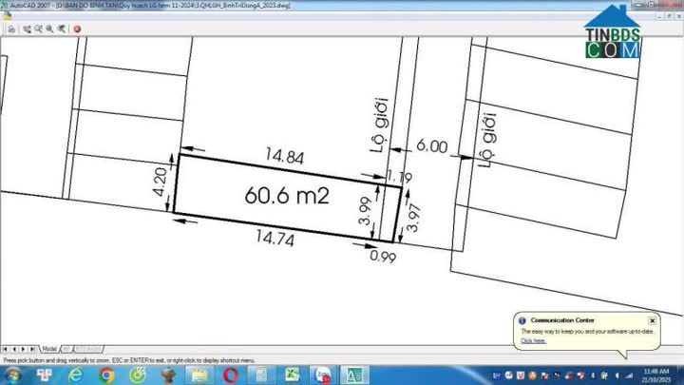Switch to the Model tab

coord(50,349)
